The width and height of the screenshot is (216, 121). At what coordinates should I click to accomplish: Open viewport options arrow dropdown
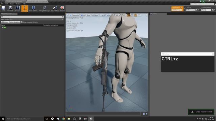pos(67,15)
